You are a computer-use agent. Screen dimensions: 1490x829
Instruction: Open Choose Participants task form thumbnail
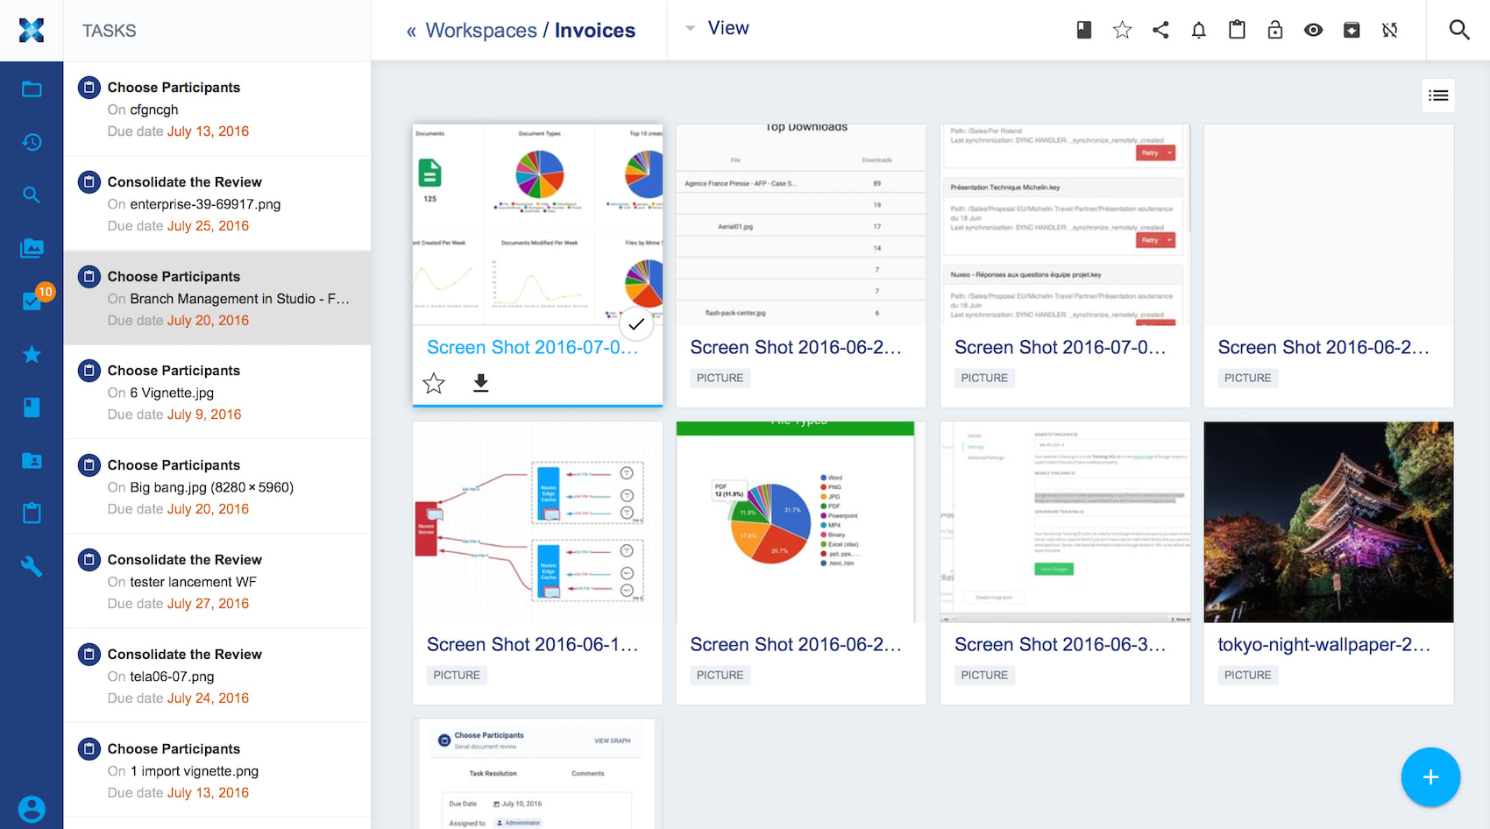(537, 774)
